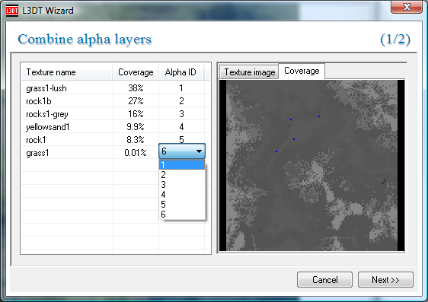Select option 6 in Alpha ID list
Image resolution: width=428 pixels, height=302 pixels.
pyautogui.click(x=182, y=215)
